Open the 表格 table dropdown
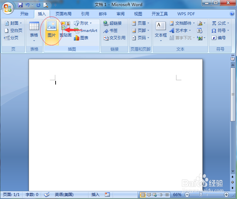Screen dimensions: 237x199 [x=34, y=32]
